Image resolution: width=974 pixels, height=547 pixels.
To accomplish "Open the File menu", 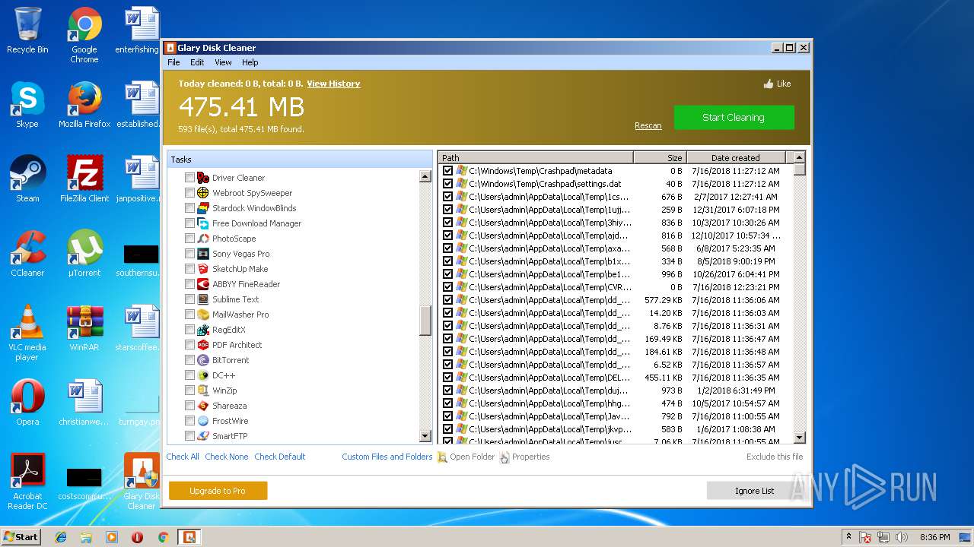I will click(173, 62).
